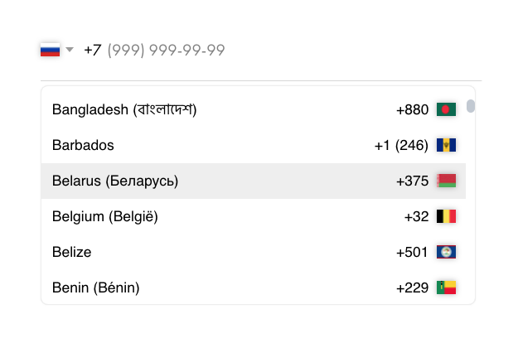This screenshot has width=518, height=348.
Task: Click the +375 dial code
Action: [412, 181]
